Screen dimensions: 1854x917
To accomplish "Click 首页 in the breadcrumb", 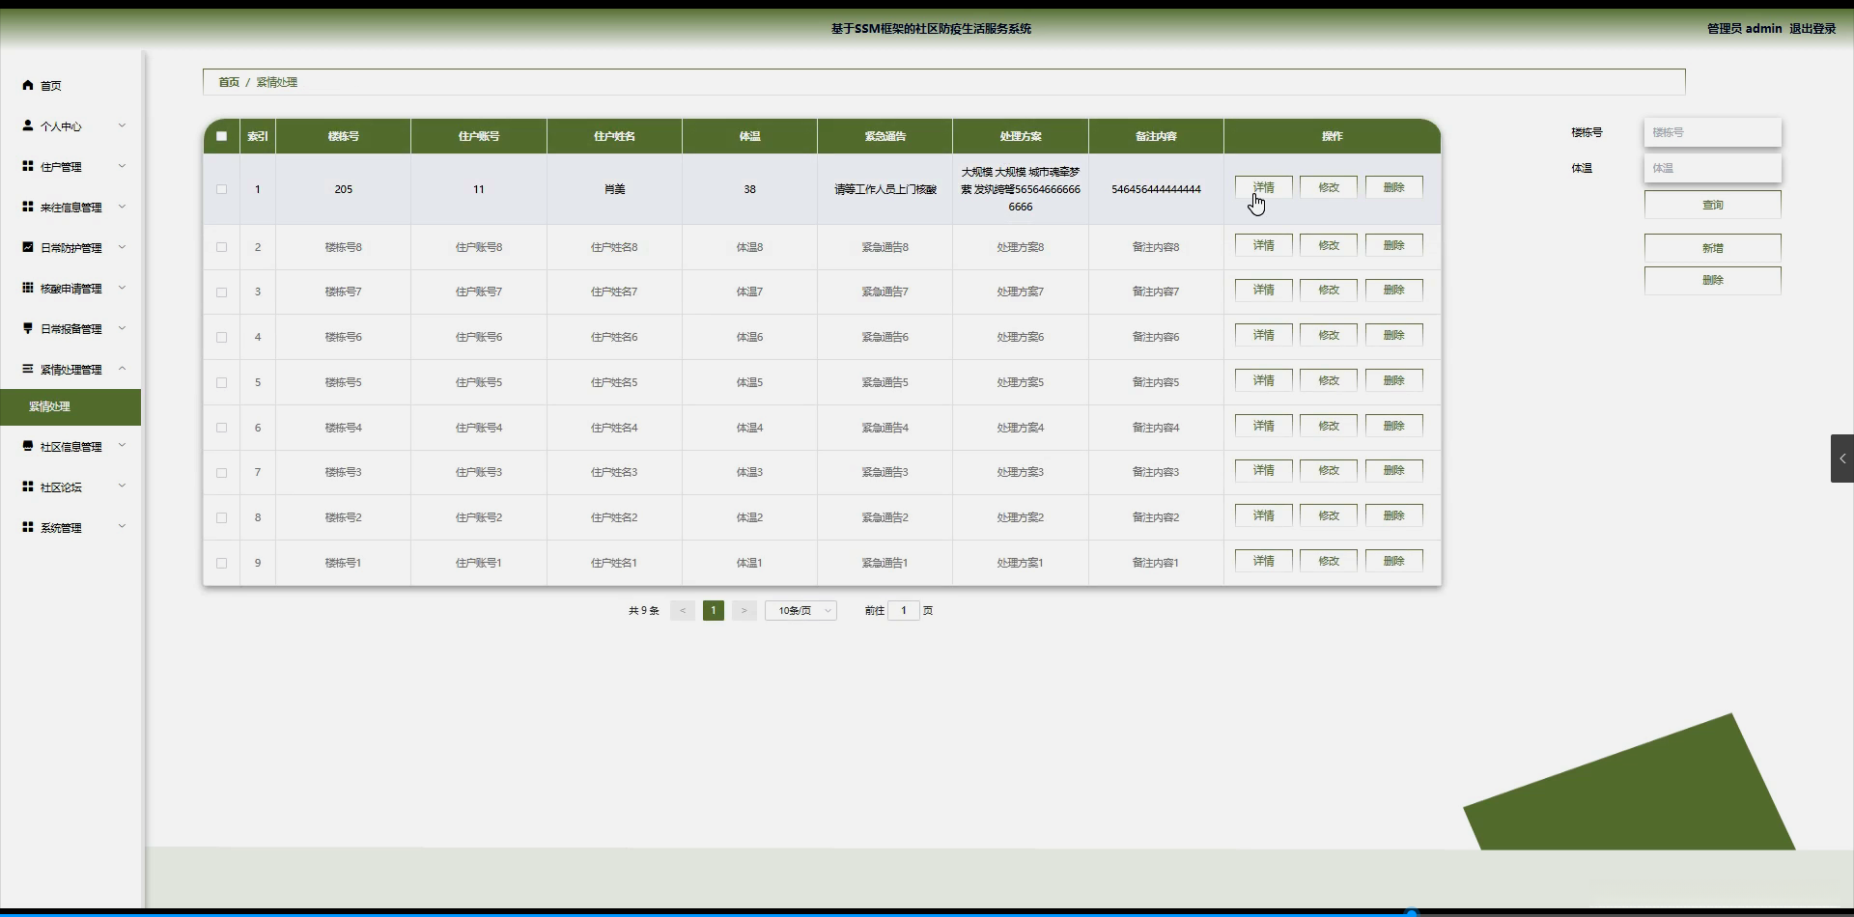I will 229,82.
